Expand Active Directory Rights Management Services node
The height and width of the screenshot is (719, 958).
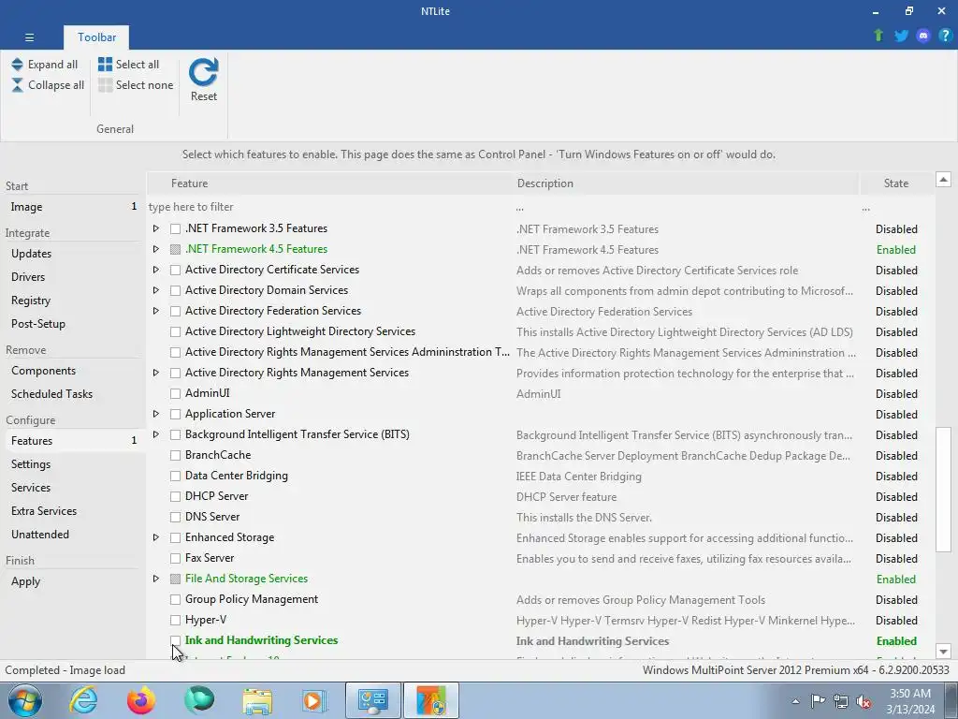tap(156, 373)
